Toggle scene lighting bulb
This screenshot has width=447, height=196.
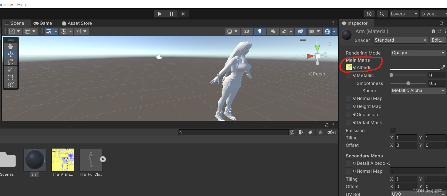(260, 31)
